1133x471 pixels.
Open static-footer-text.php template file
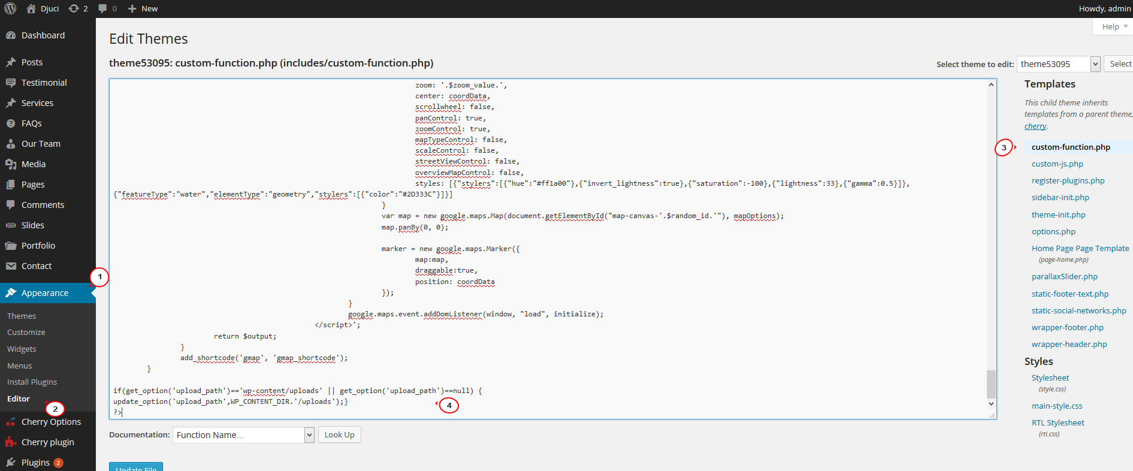click(x=1070, y=294)
